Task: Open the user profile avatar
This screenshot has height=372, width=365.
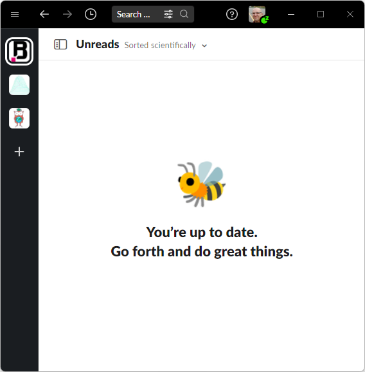Action: tap(257, 14)
